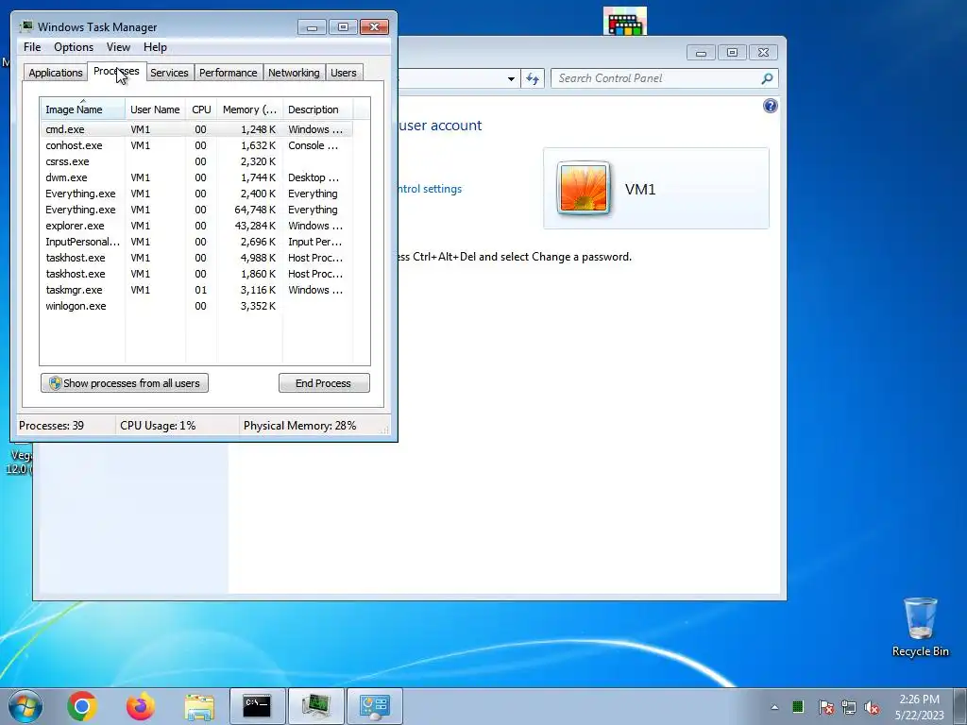Click the Control Panel search magnifier icon
The width and height of the screenshot is (967, 725).
point(767,78)
